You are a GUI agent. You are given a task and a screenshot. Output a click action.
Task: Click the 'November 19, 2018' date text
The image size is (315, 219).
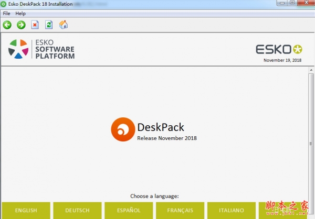point(282,60)
